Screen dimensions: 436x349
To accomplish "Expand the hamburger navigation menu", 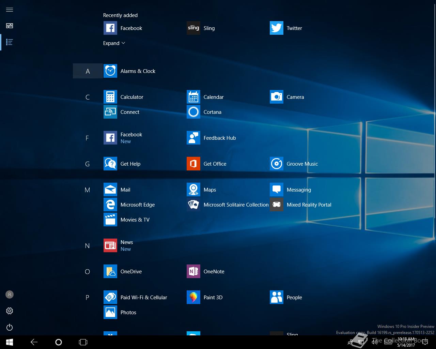I will (10, 10).
